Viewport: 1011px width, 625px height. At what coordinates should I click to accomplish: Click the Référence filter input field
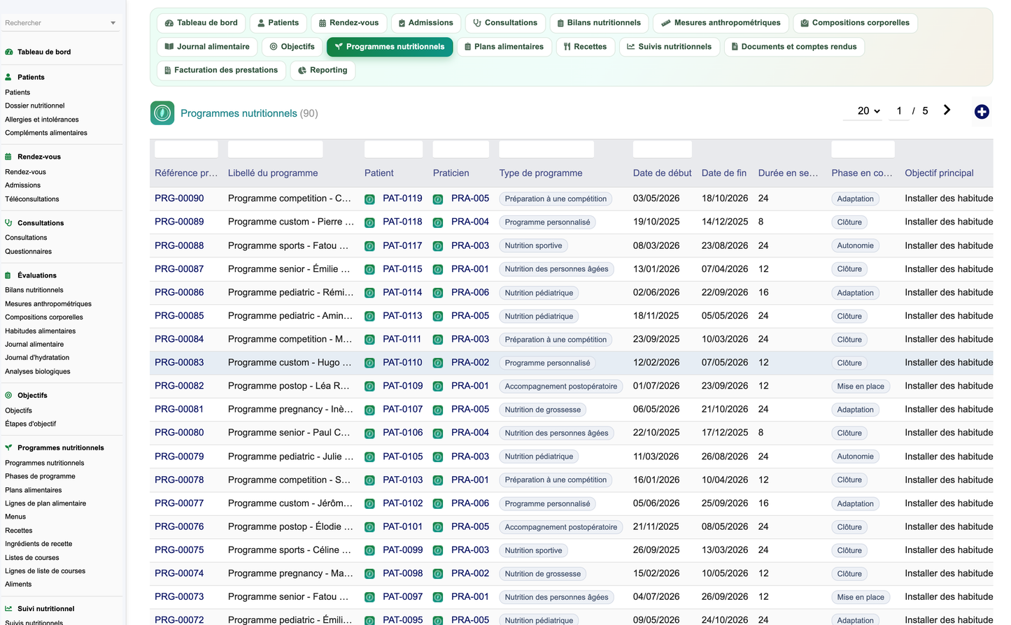(x=186, y=149)
